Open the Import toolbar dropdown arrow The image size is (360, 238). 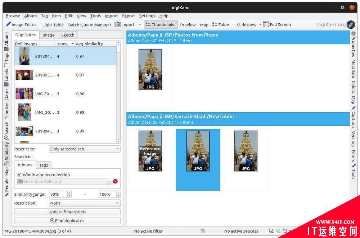140,24
